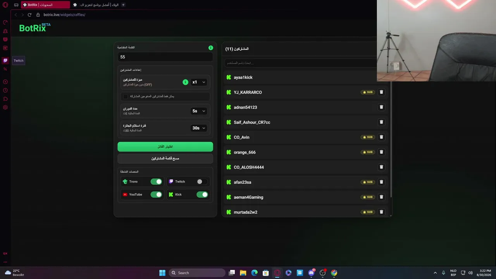496x279 pixels.
Task: Open the Task View taskbar icon
Action: click(x=232, y=273)
